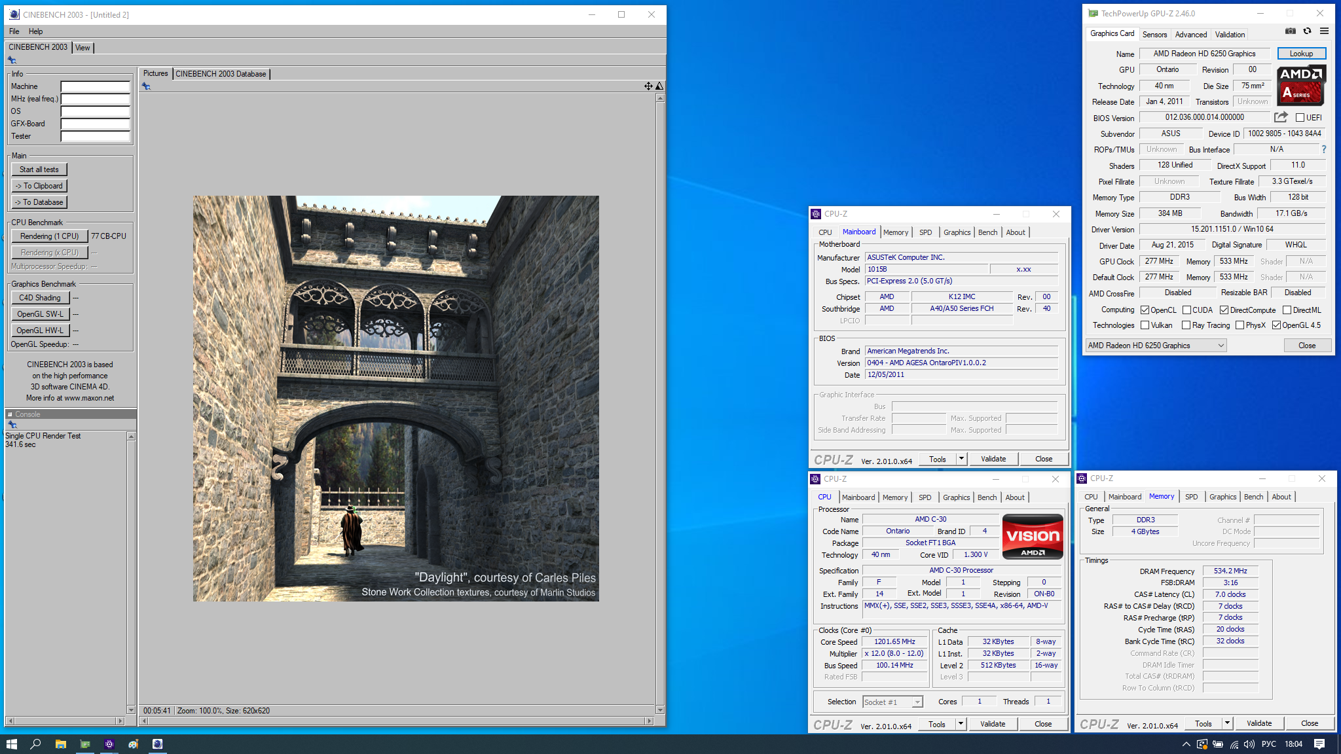
Task: Click the Bus Interface question mark icon
Action: [1323, 149]
